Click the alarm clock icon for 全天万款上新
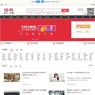Image resolution: width=95 pixels, height=95 pixels. (85, 43)
